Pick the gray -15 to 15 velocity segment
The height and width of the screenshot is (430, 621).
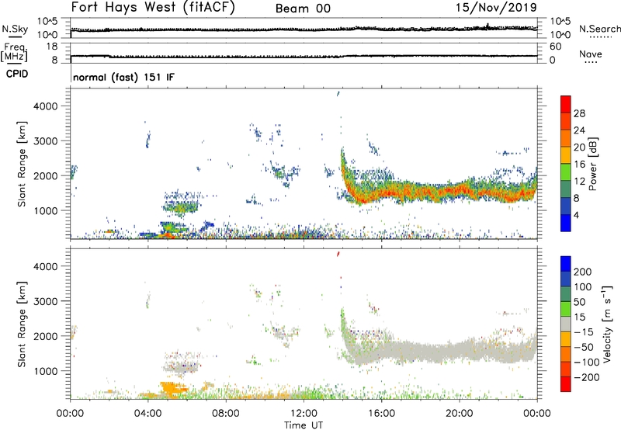[x=566, y=324]
